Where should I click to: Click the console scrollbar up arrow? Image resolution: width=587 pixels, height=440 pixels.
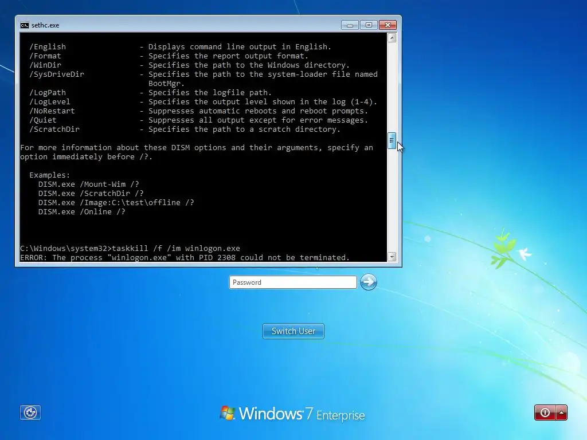coord(392,38)
